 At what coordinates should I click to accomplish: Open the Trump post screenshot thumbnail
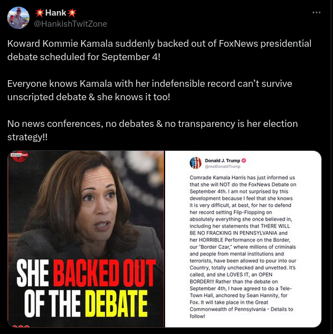click(243, 239)
